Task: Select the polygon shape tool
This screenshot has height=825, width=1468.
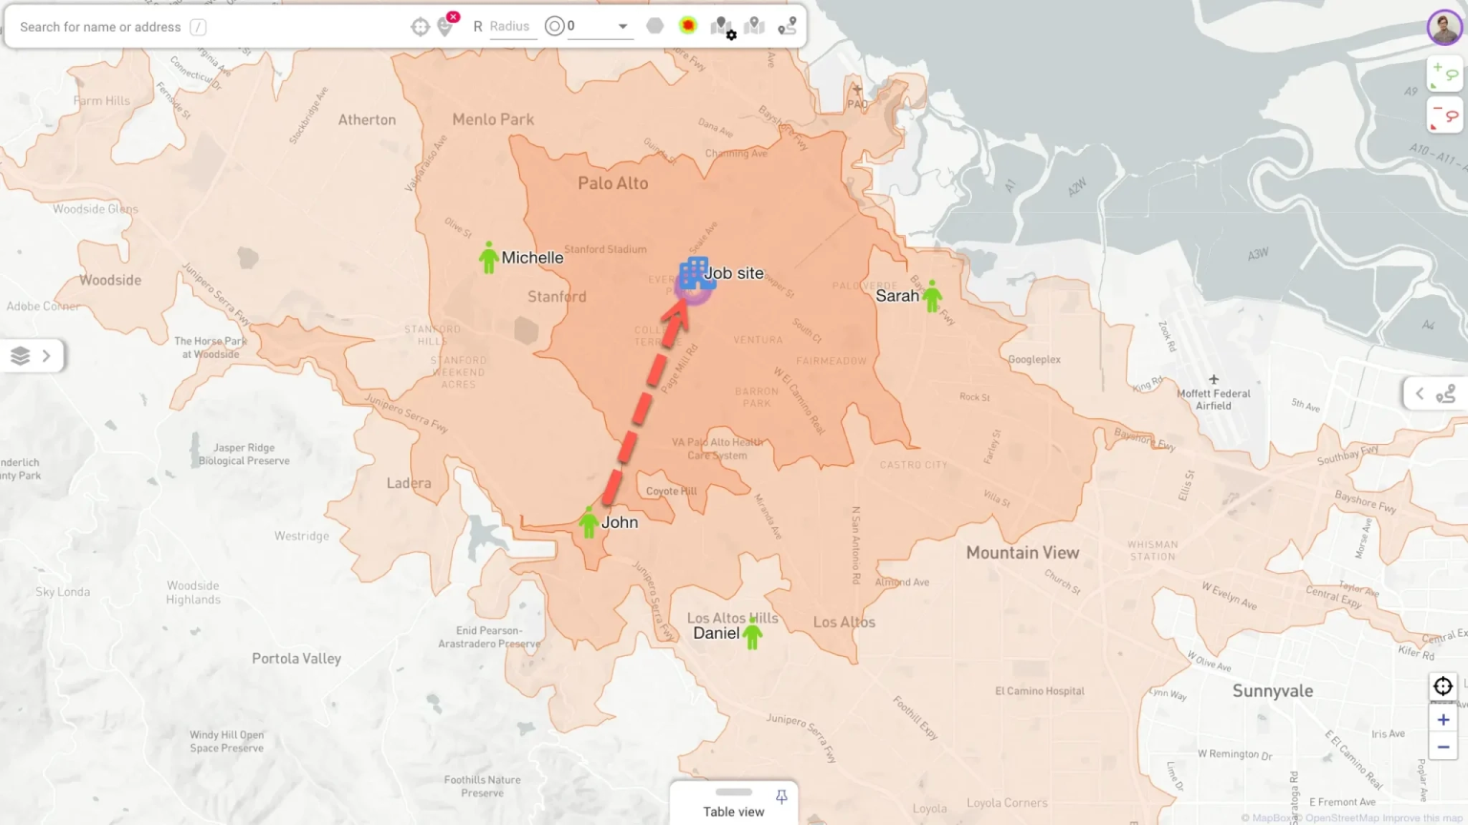Action: pos(656,26)
